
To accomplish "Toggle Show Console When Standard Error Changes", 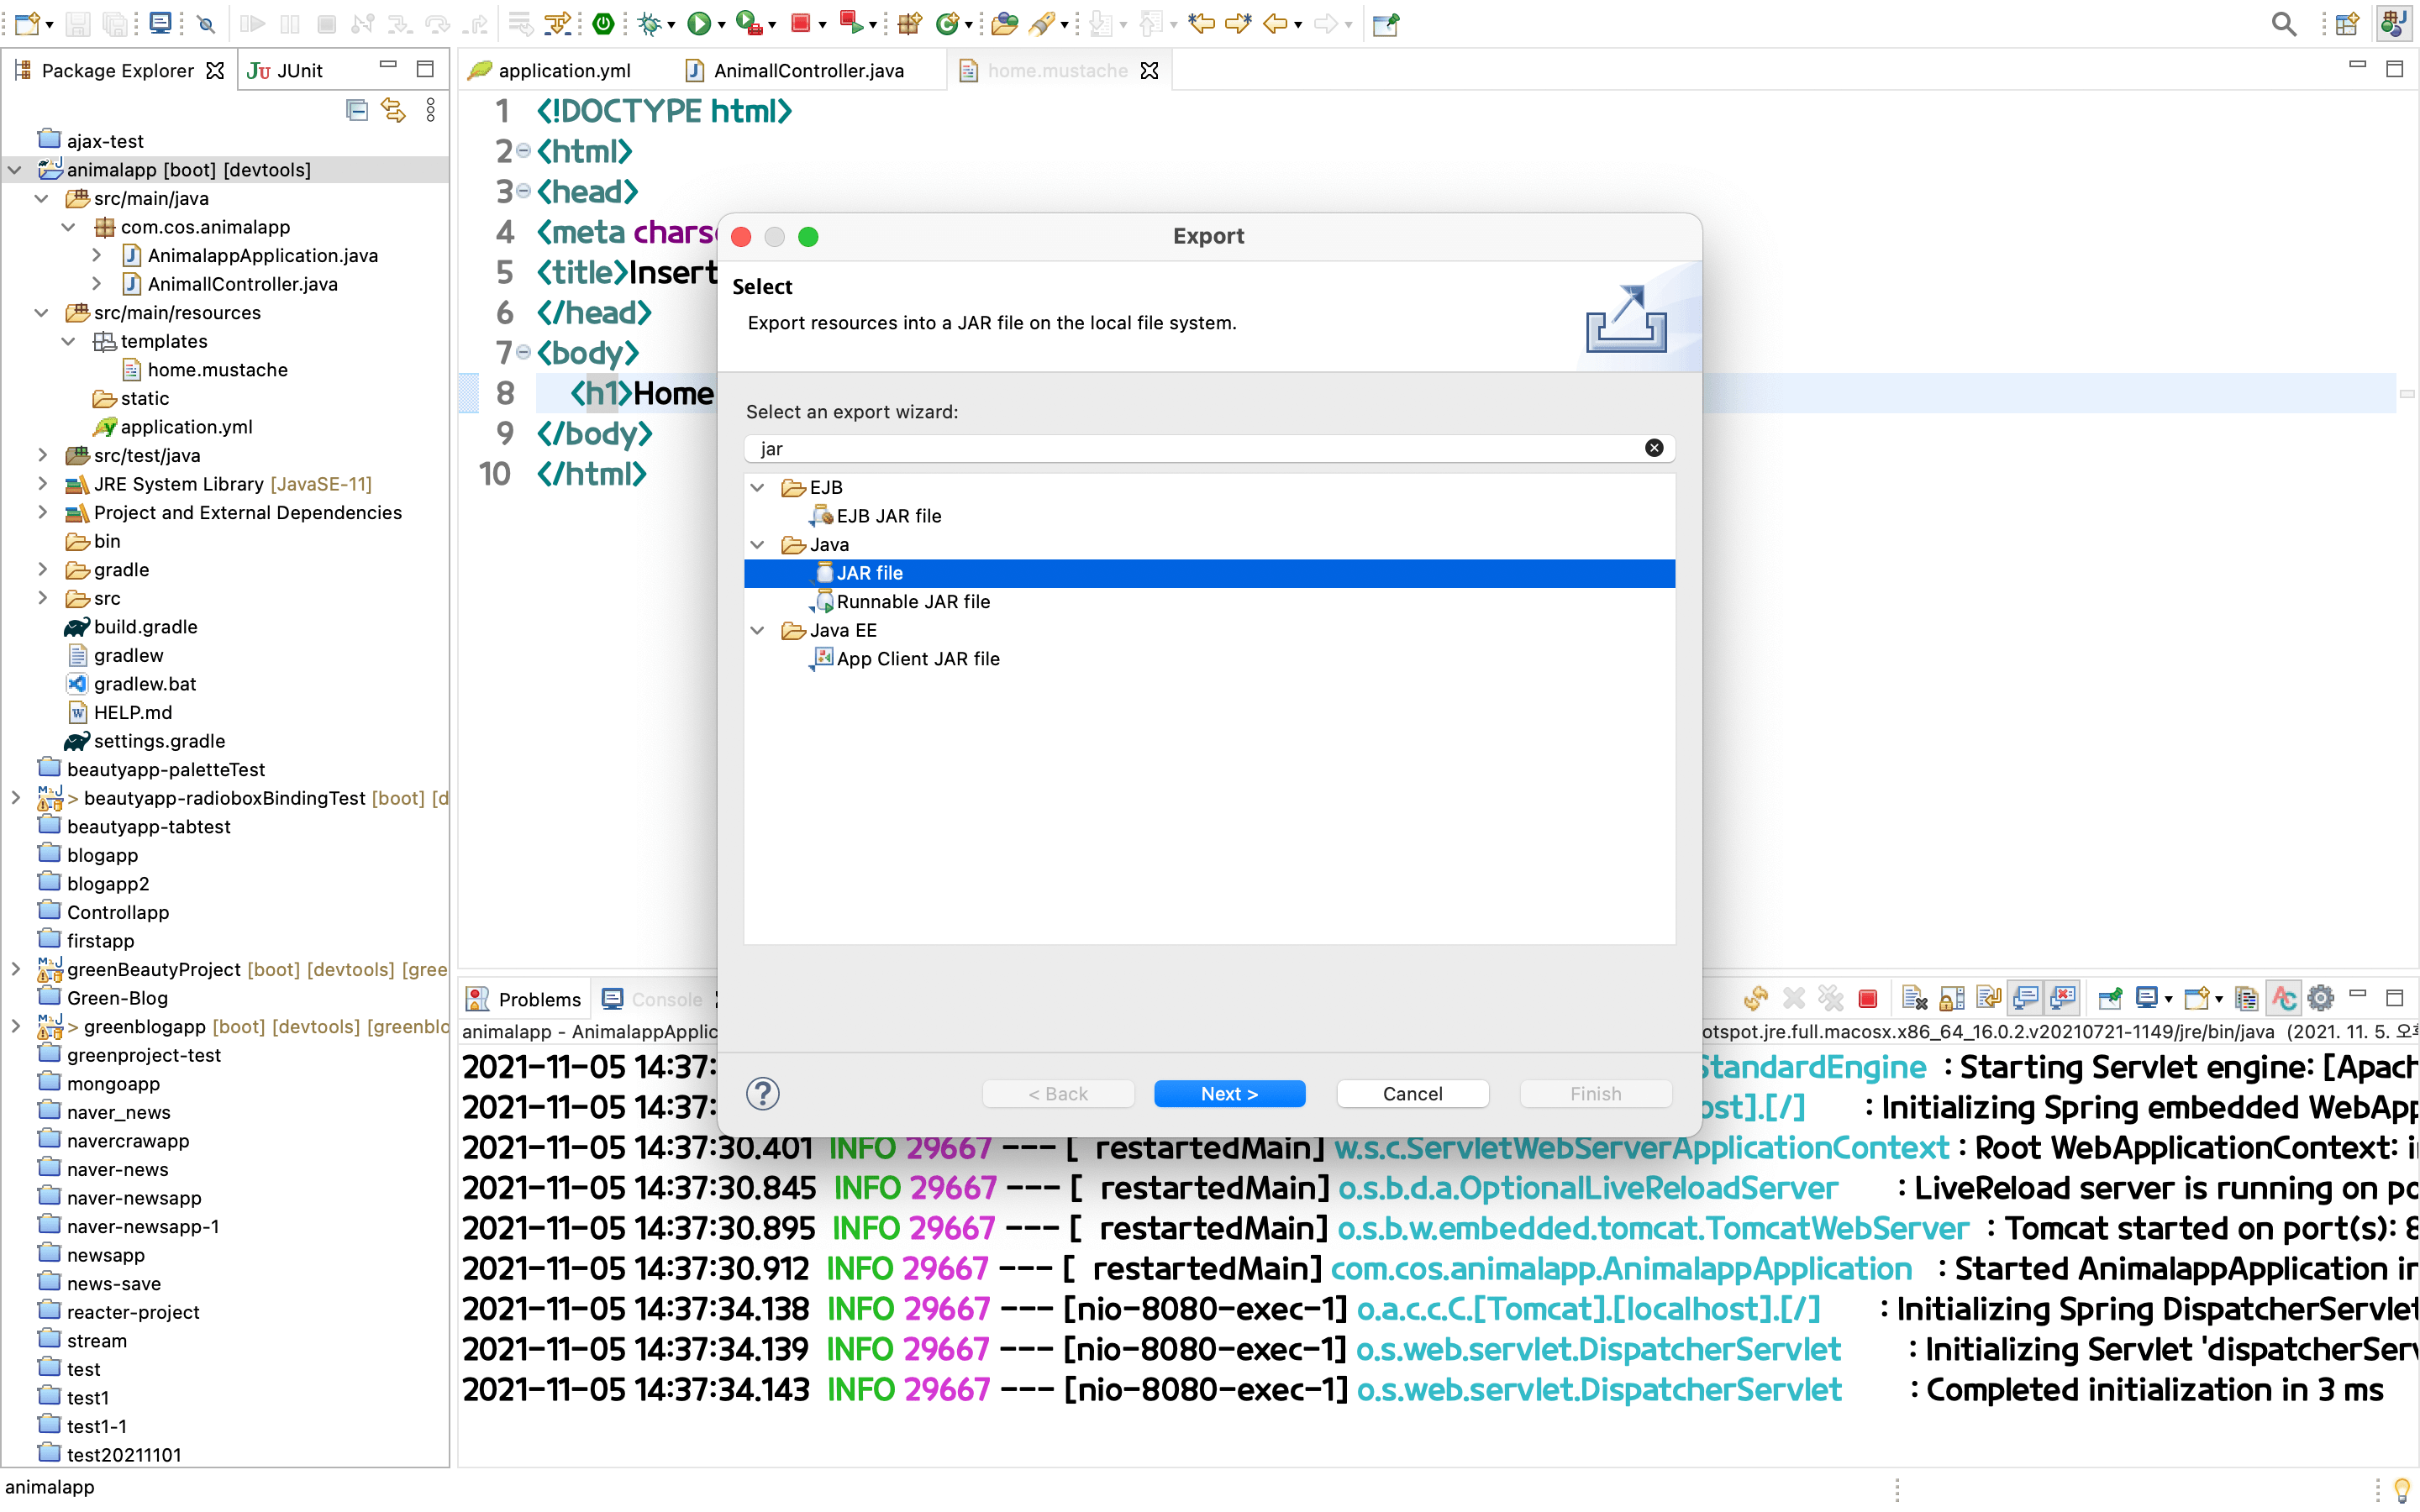I will [2062, 998].
